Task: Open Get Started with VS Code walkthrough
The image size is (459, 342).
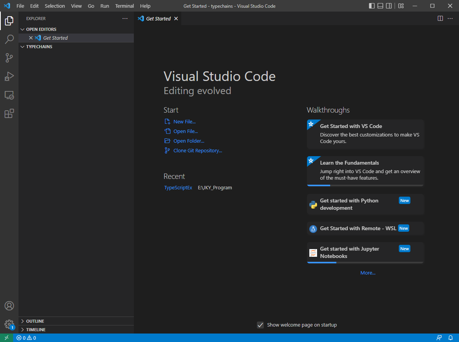Action: pos(365,134)
